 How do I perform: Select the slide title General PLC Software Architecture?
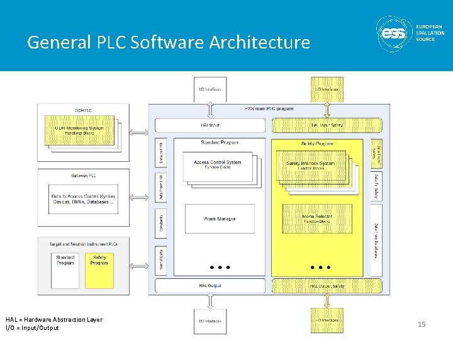(x=169, y=42)
